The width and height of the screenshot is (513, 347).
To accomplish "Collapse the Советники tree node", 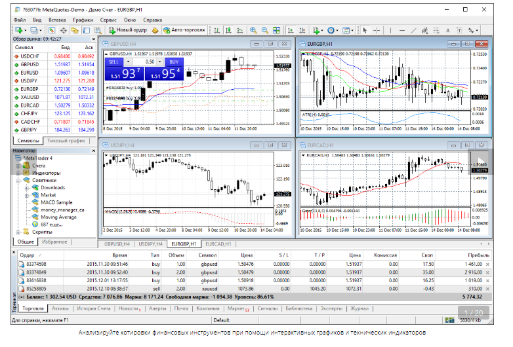I will click(18, 180).
